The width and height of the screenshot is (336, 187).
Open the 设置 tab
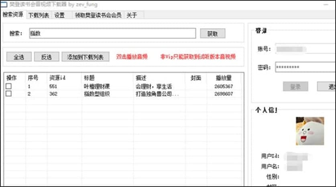coord(59,15)
